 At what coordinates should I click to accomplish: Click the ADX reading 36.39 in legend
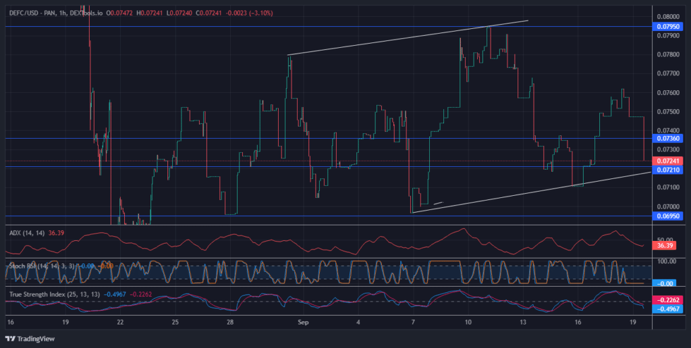[58, 233]
